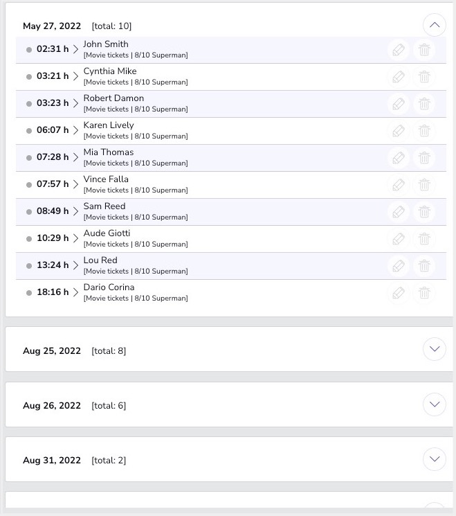Delete the Cynthia Mike entry via trash icon
Screen dimensions: 456x516
click(x=424, y=77)
